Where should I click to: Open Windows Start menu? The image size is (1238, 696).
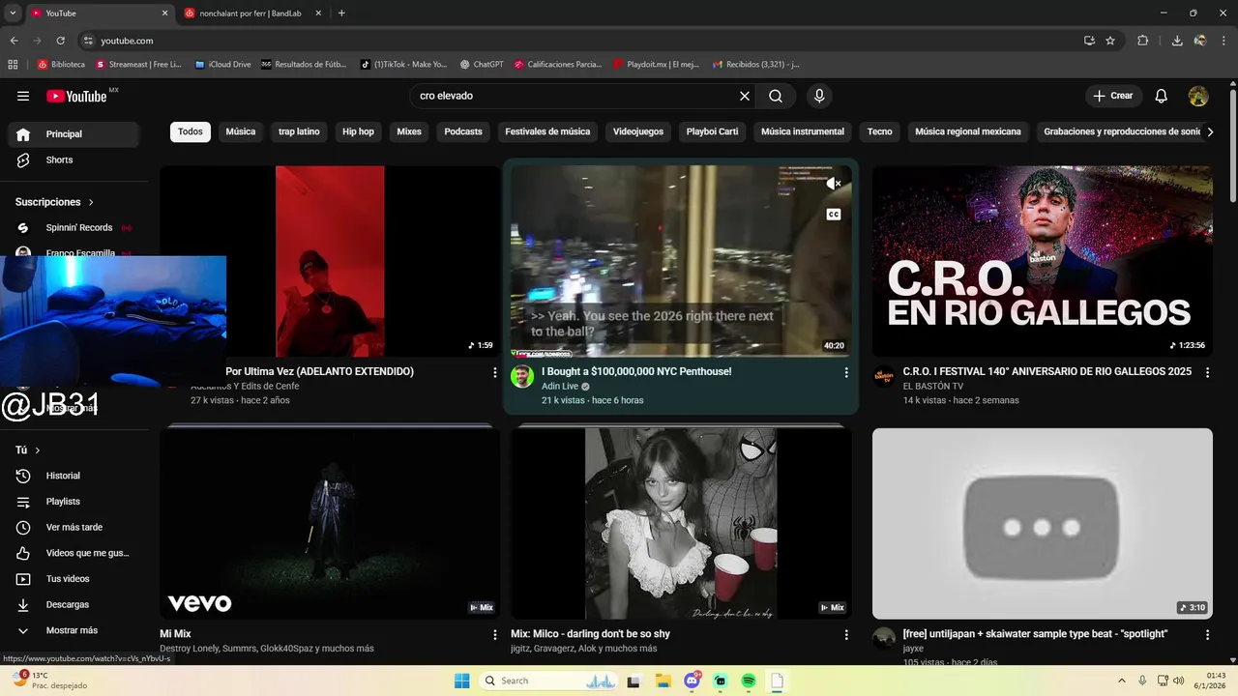(x=462, y=681)
